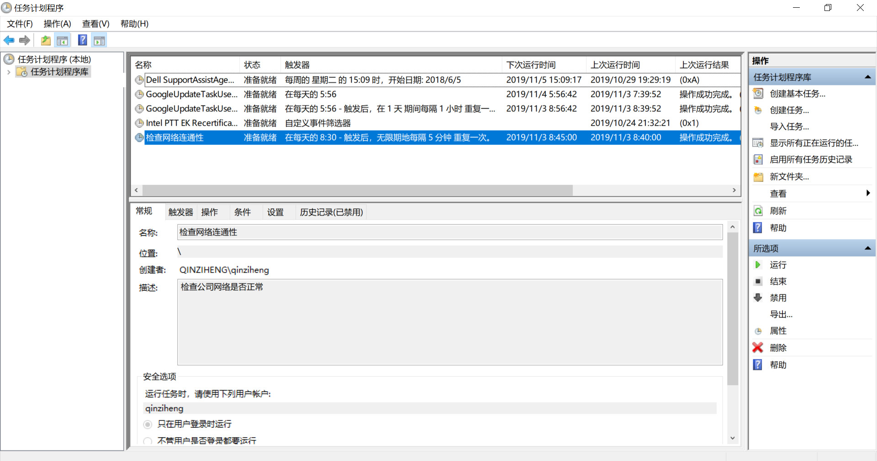This screenshot has width=877, height=461.
Task: Click the details pane scroll-down arrow
Action: click(733, 438)
